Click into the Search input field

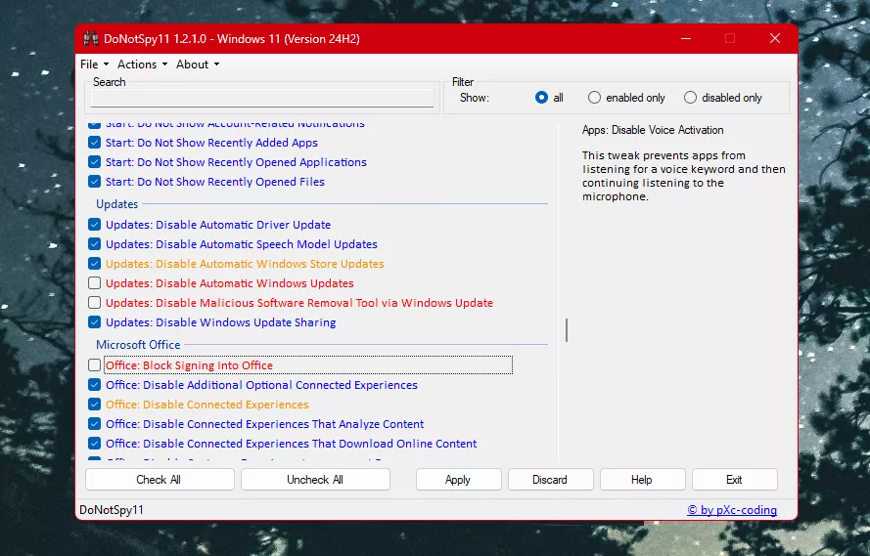262,98
